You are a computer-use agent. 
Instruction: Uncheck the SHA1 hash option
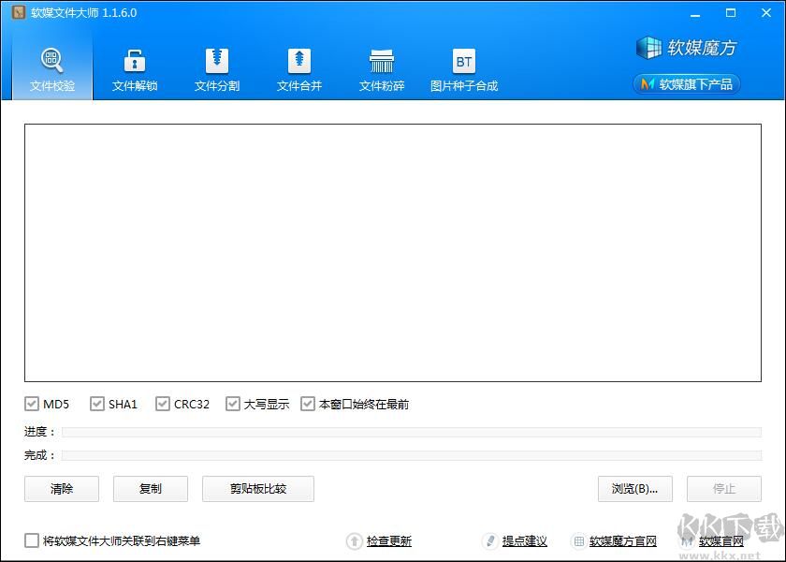point(96,404)
